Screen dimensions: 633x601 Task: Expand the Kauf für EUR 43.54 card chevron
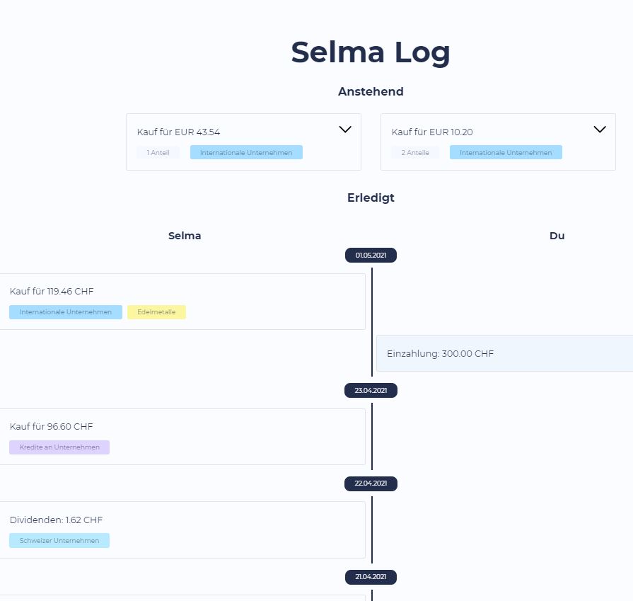[x=345, y=130]
